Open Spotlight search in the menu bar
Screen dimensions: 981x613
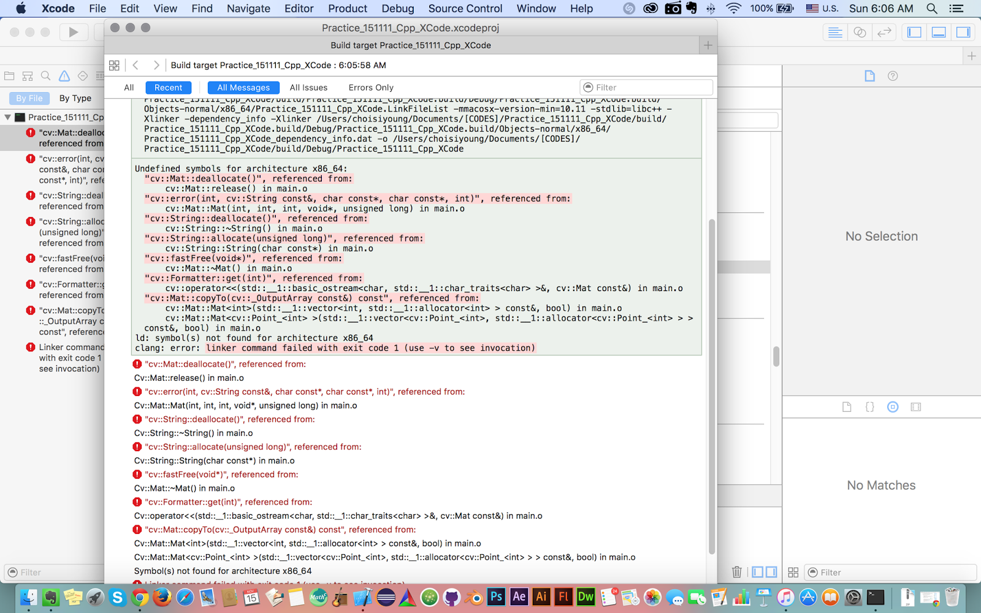coord(932,9)
